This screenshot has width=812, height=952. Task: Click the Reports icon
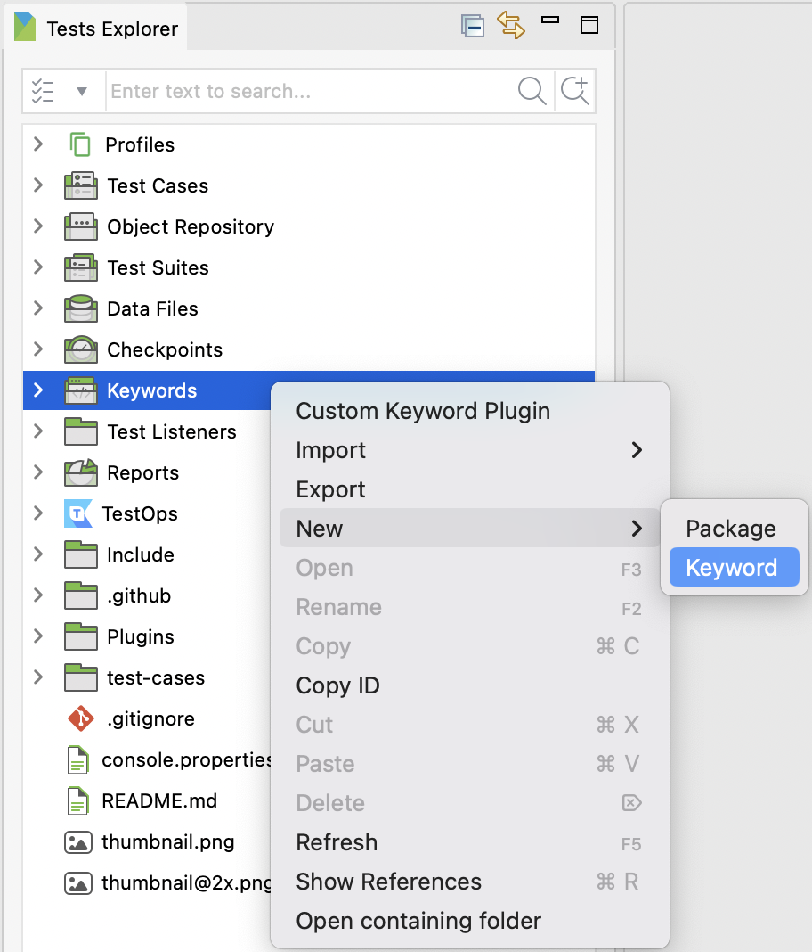(x=81, y=472)
